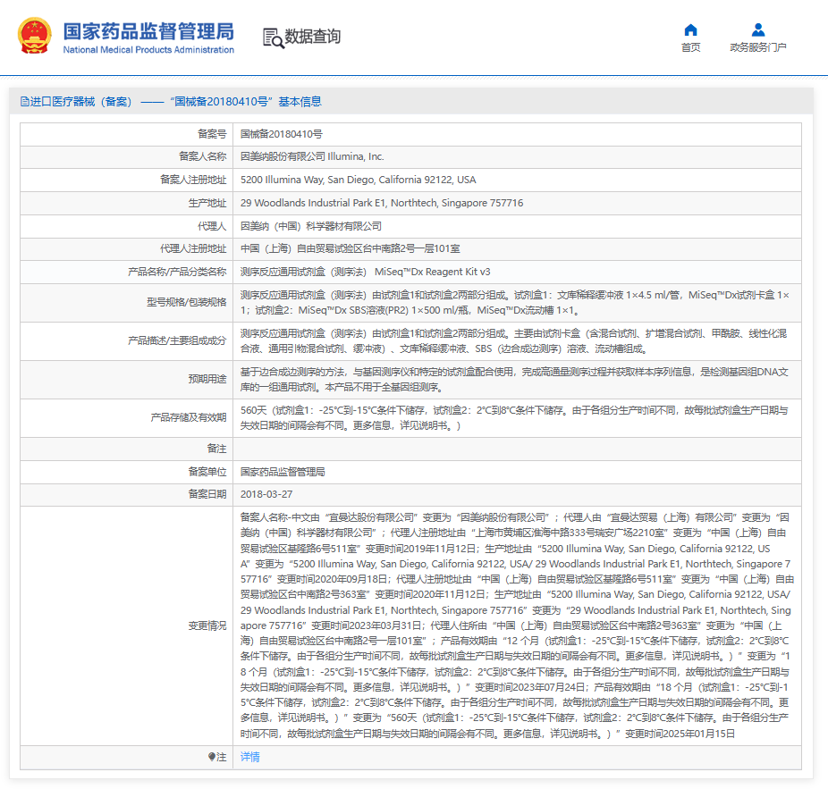This screenshot has width=828, height=789.
Task: Click the 备案号 row label
Action: tap(212, 134)
